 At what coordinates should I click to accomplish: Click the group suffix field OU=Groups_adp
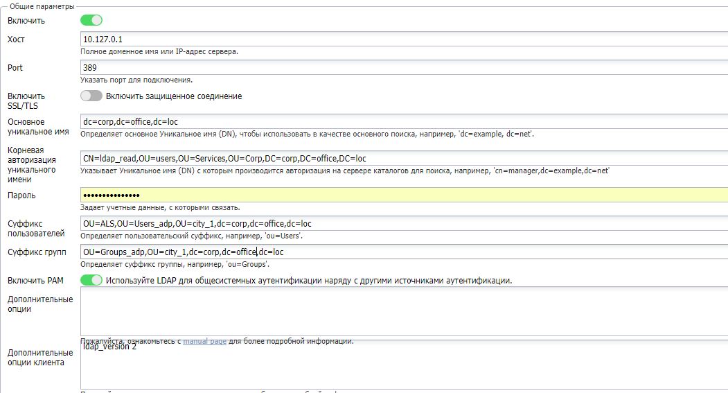[402, 252]
